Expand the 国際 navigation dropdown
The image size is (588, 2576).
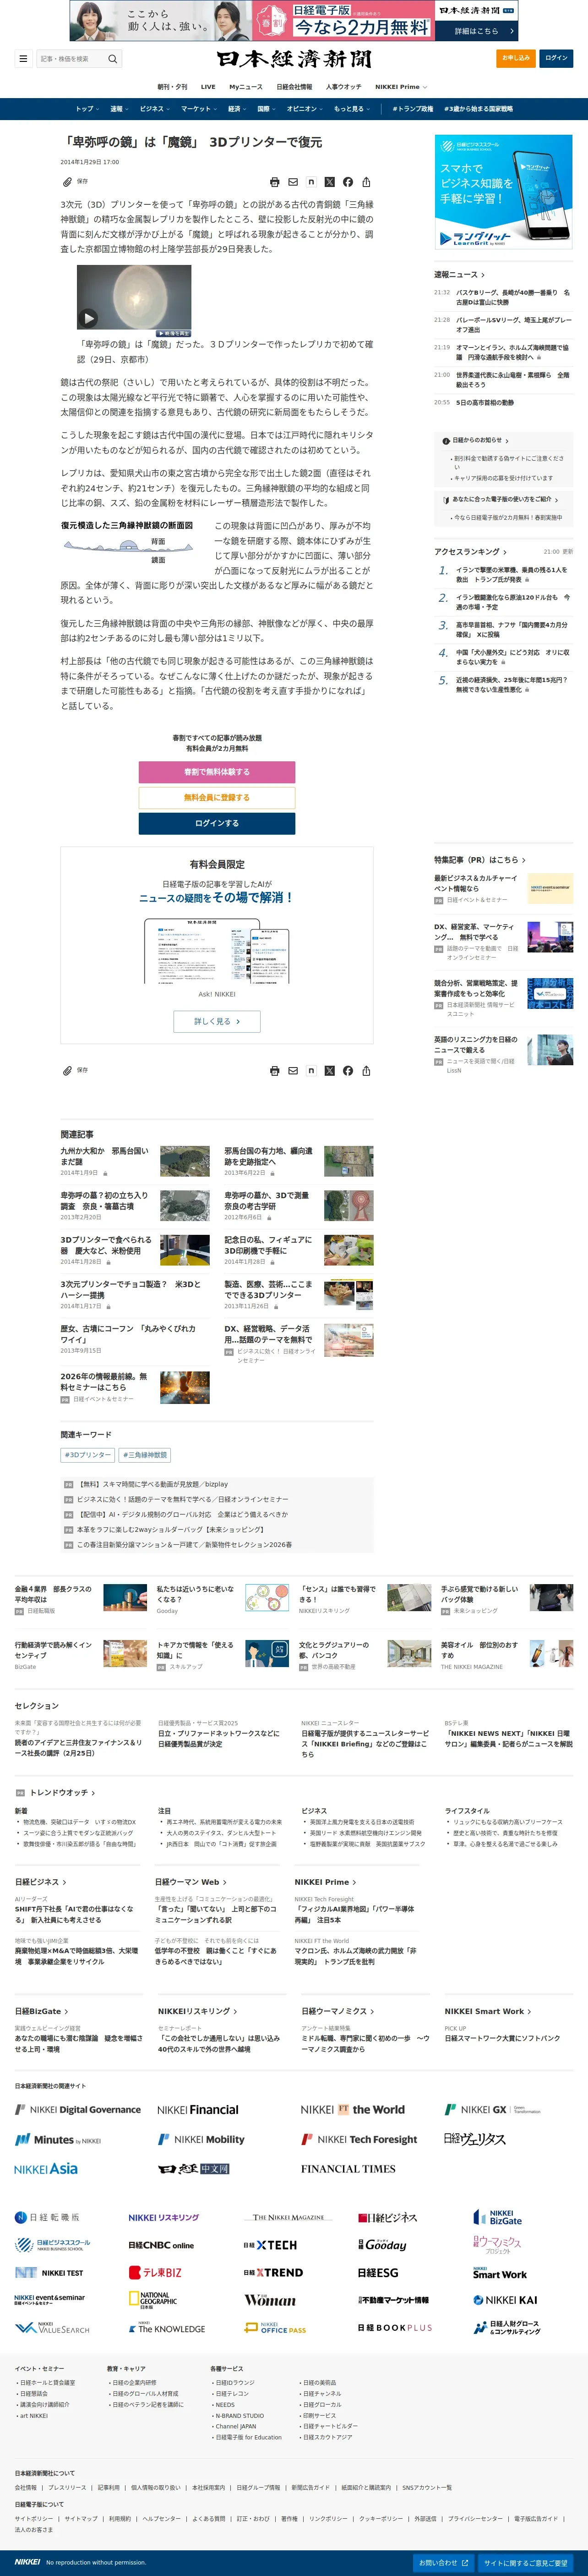click(266, 109)
